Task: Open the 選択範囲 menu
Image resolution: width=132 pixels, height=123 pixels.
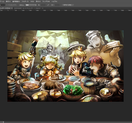Action: coord(16,2)
